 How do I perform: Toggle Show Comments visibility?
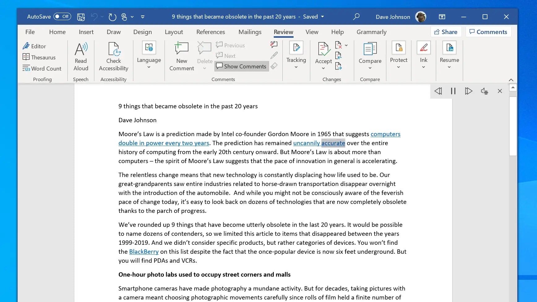(x=241, y=66)
